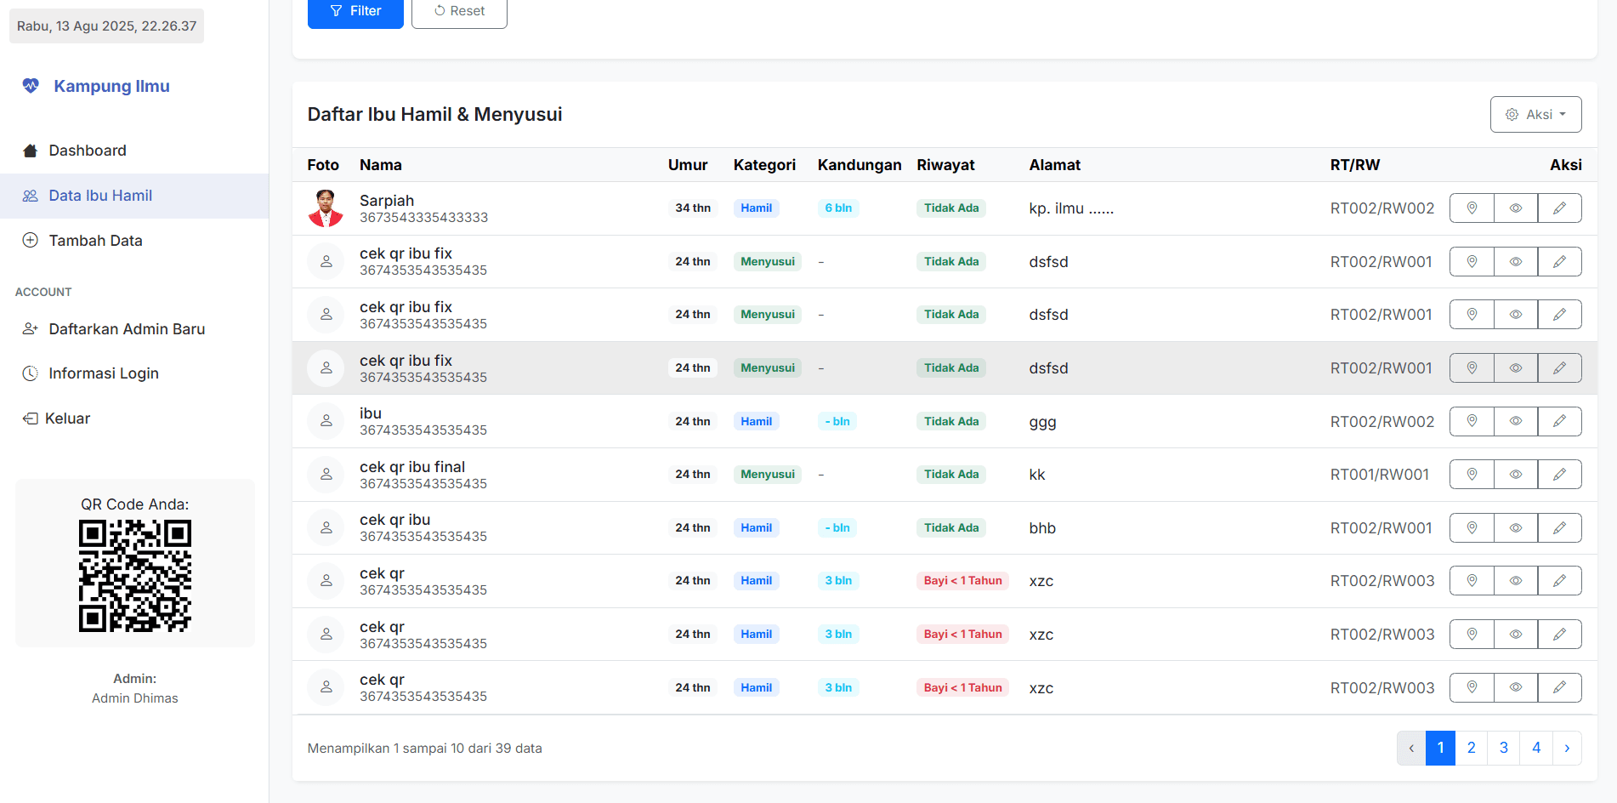Click Sarpiah's profile photo
The width and height of the screenshot is (1617, 803).
(x=326, y=208)
